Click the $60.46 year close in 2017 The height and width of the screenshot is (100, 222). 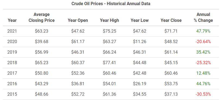coord(171,73)
